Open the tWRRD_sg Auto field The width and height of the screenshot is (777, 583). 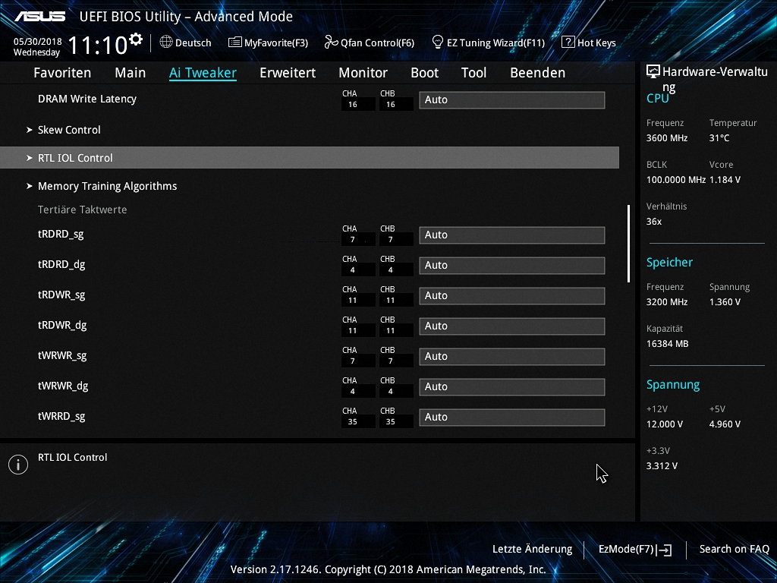click(x=512, y=417)
